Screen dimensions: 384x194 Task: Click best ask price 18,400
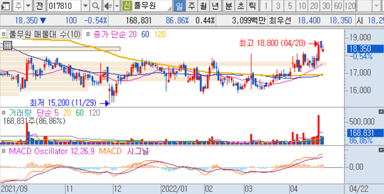[x=309, y=21]
